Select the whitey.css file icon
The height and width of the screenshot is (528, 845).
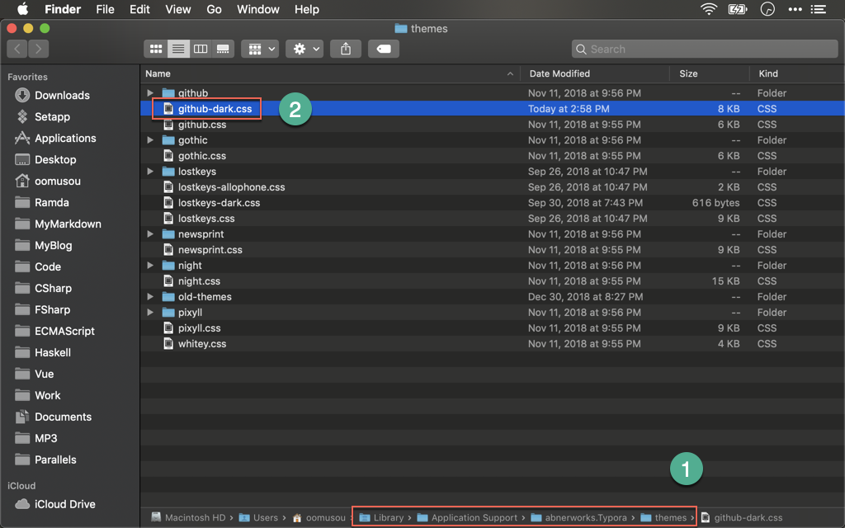(168, 344)
